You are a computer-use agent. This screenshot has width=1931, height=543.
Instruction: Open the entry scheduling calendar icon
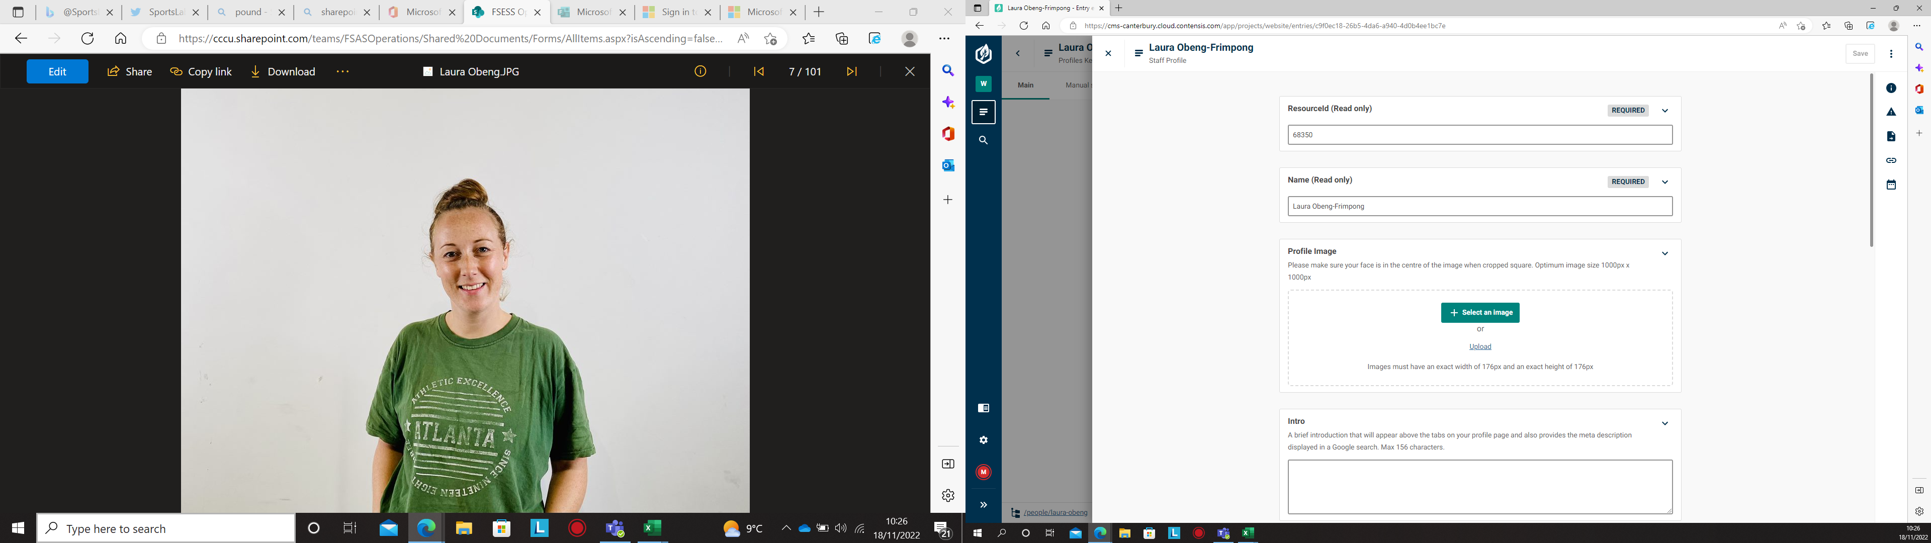(x=1891, y=185)
